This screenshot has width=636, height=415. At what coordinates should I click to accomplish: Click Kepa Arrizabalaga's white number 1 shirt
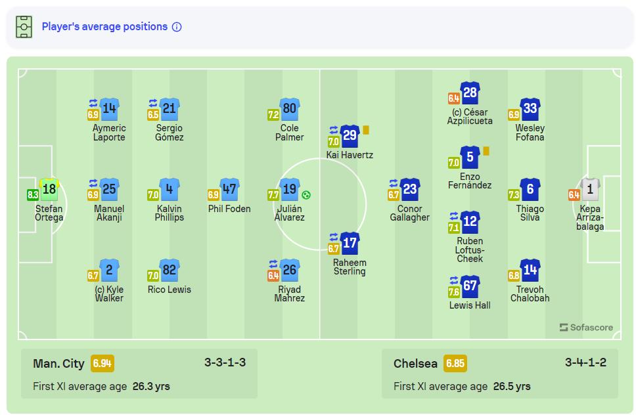pos(590,189)
